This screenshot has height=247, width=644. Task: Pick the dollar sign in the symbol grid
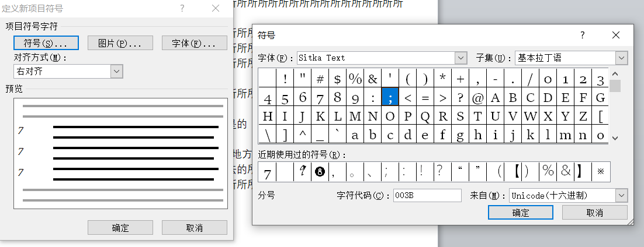pyautogui.click(x=337, y=79)
